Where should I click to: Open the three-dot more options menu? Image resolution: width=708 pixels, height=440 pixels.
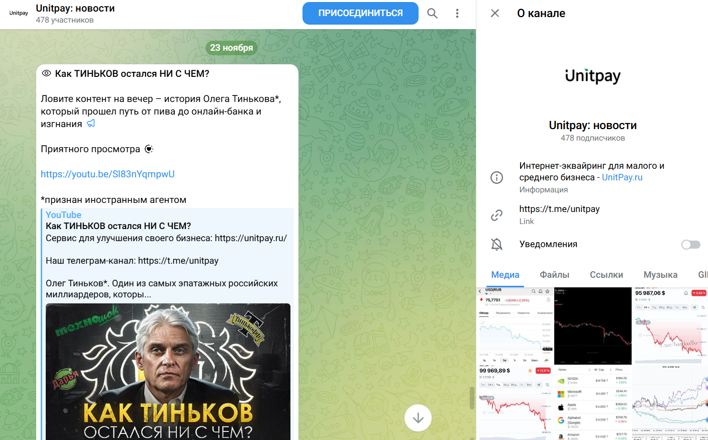click(x=457, y=14)
